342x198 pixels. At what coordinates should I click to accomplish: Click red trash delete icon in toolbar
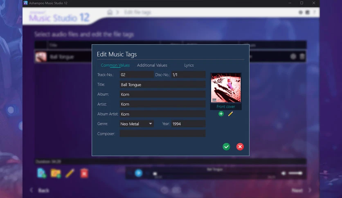[84, 173]
